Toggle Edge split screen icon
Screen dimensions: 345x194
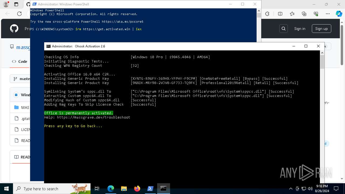coord(280,14)
